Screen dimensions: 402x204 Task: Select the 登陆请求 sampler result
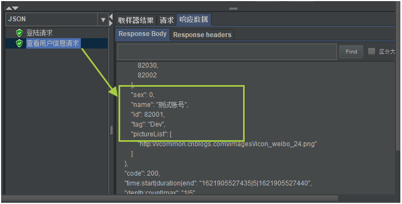pyautogui.click(x=39, y=33)
